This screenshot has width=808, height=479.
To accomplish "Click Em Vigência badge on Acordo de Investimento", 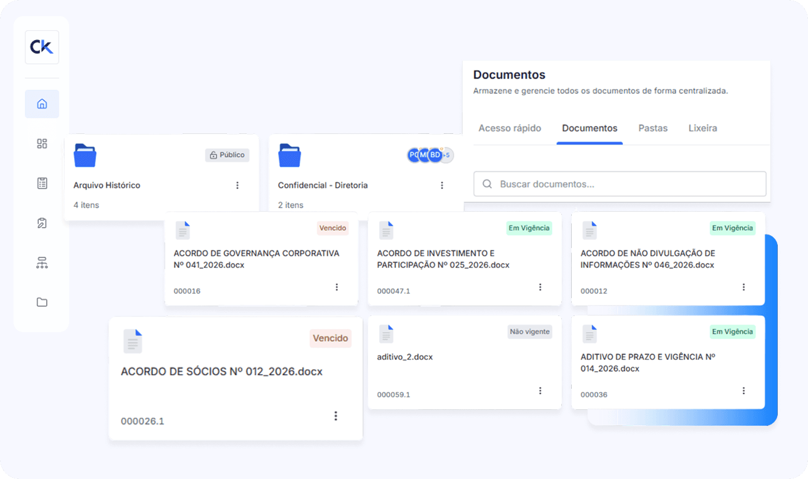I will (x=529, y=228).
